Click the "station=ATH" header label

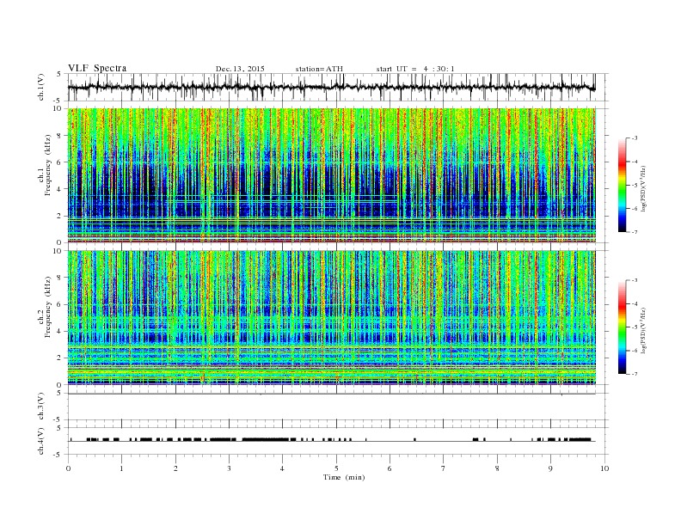coord(319,69)
